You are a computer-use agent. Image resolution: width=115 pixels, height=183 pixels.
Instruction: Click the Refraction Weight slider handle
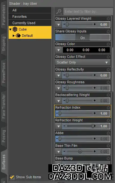[93, 126]
